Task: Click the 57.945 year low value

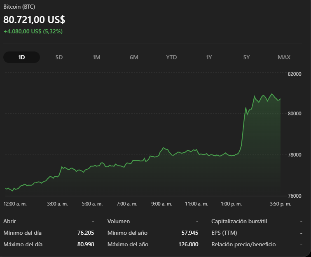Action: [x=190, y=233]
